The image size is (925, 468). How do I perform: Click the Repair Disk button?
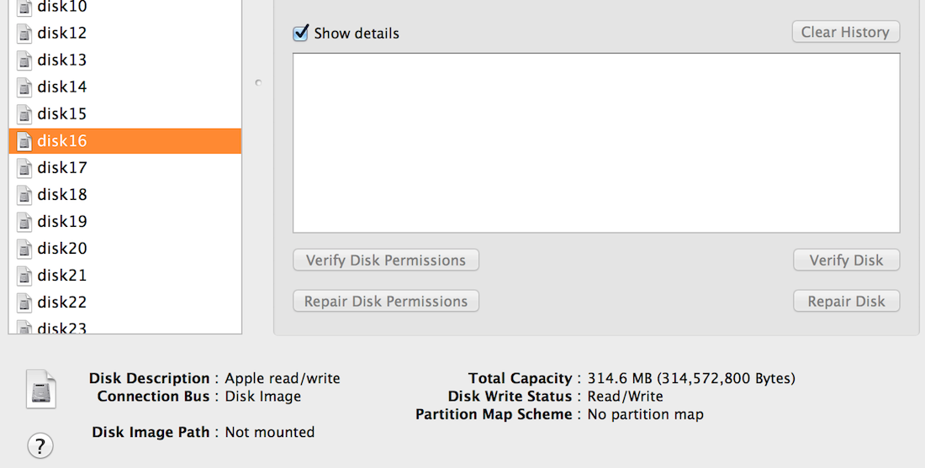click(846, 301)
